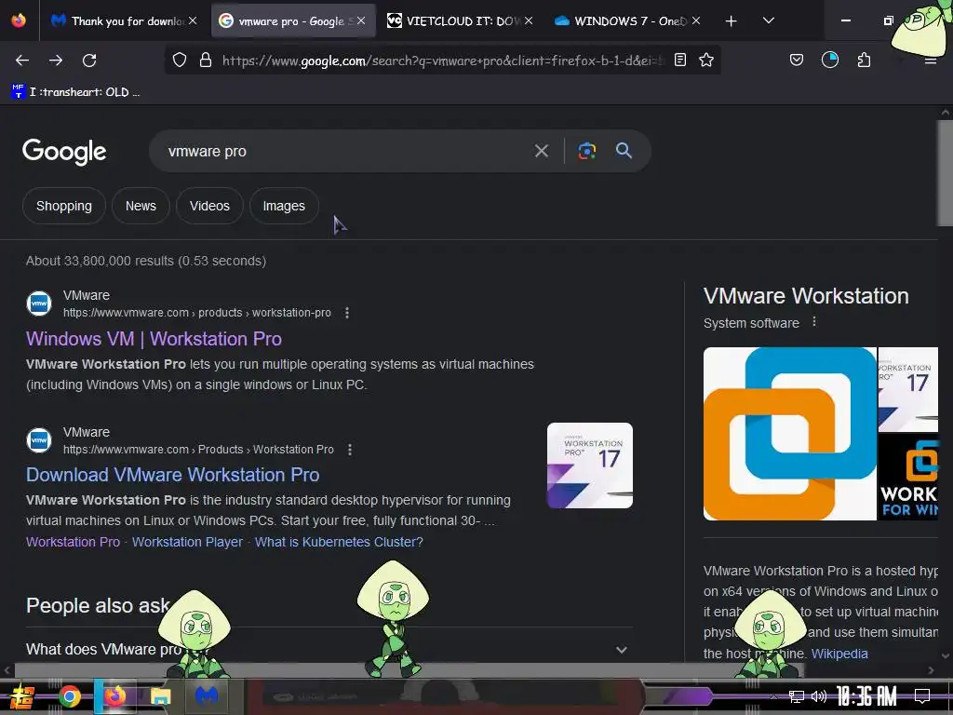953x715 pixels.
Task: Bookmark this page with the star icon
Action: [706, 61]
